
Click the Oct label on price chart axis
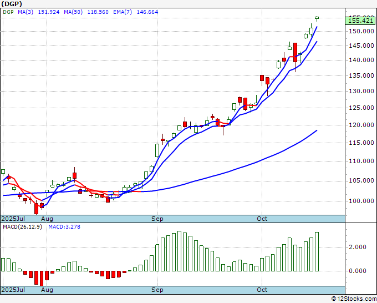[x=262, y=219]
